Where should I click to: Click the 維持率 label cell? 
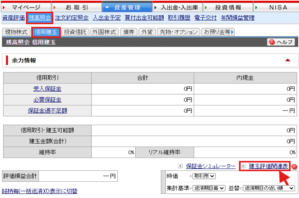pos(47,152)
